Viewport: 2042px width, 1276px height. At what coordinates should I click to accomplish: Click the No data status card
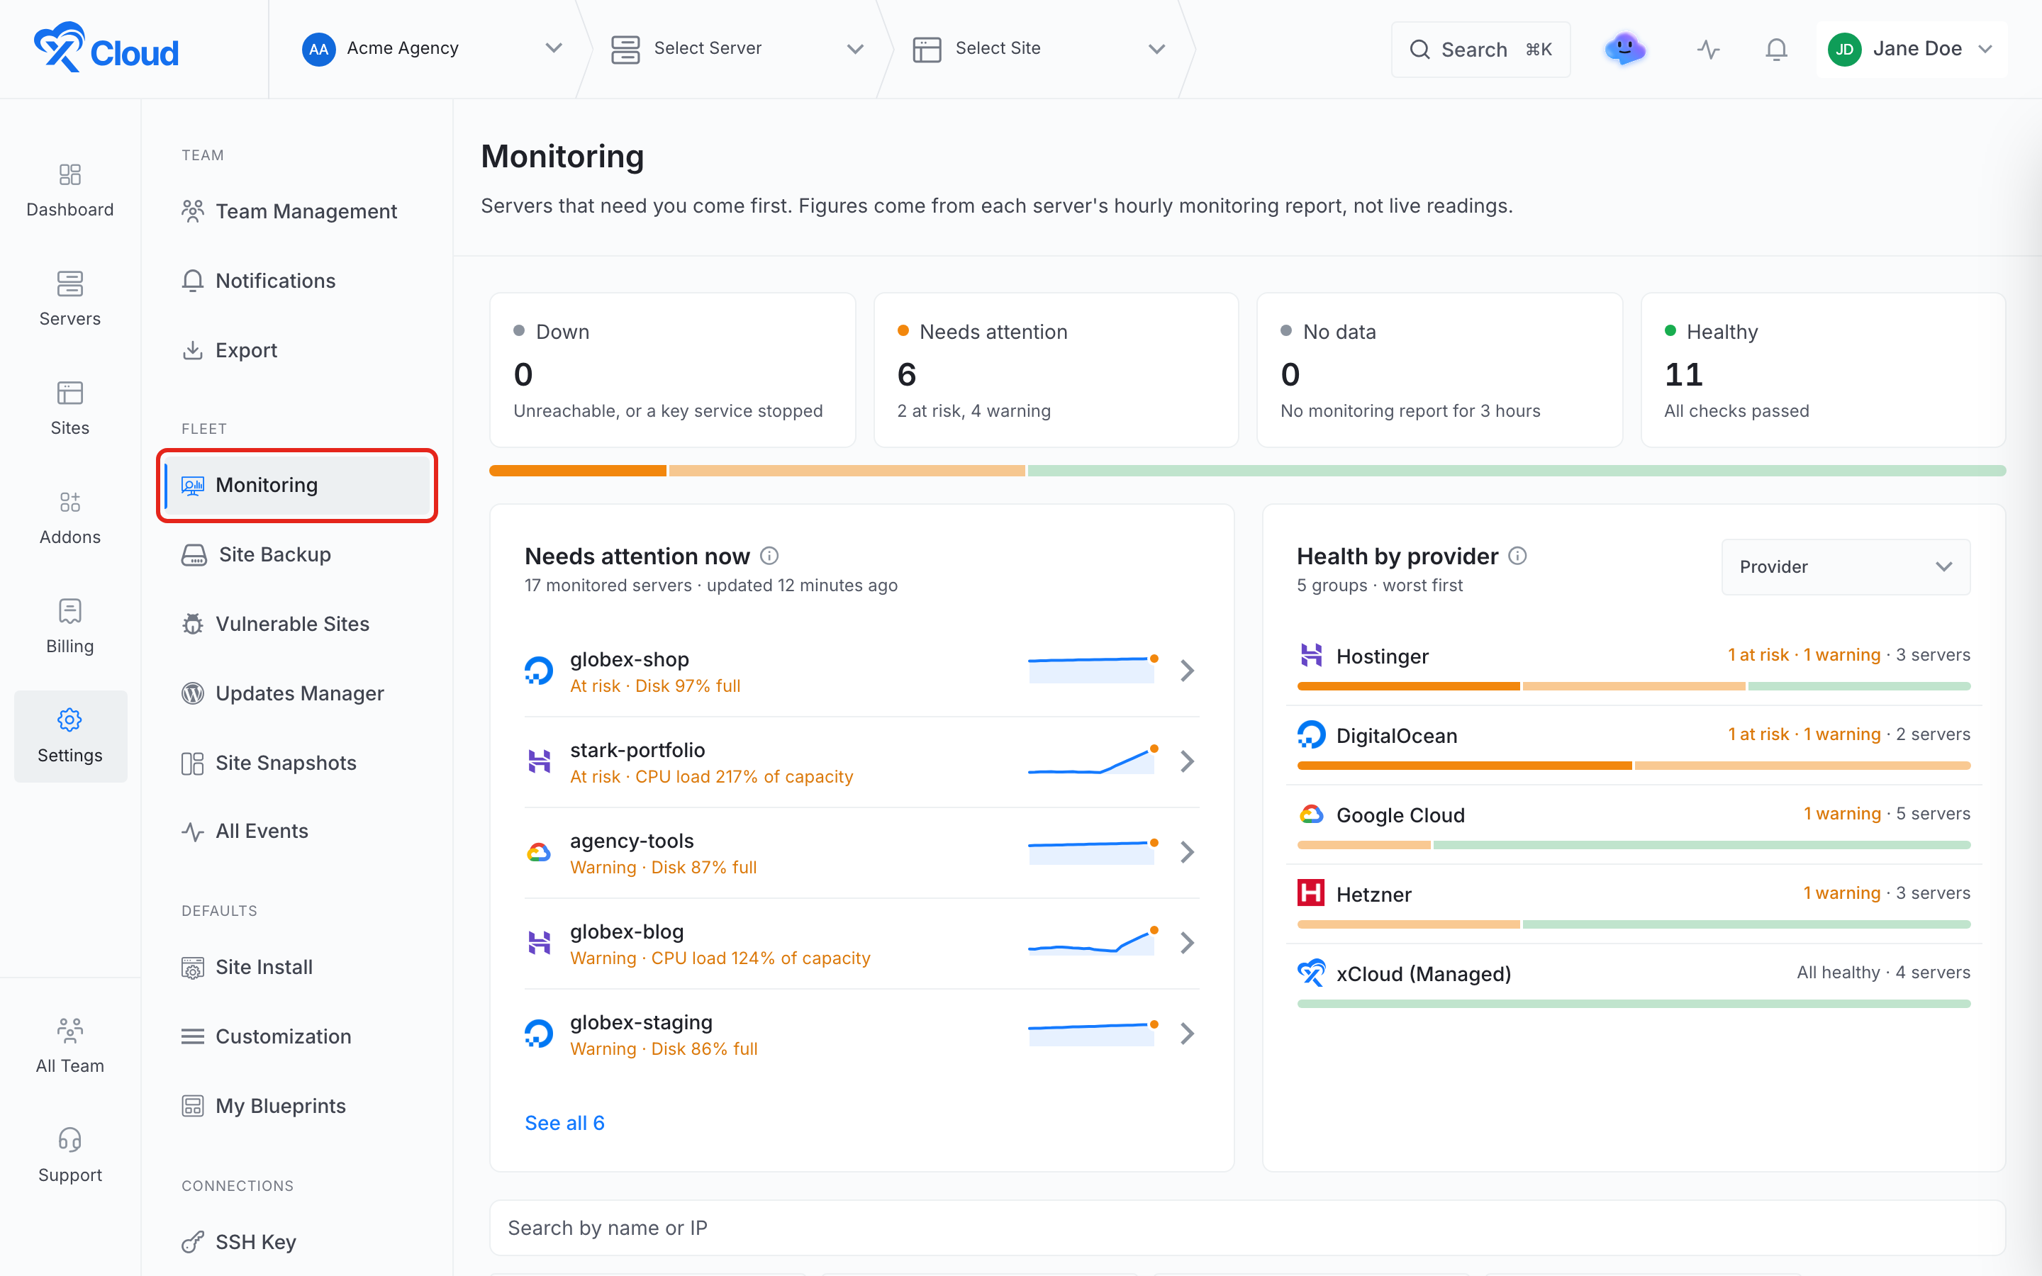click(1439, 369)
